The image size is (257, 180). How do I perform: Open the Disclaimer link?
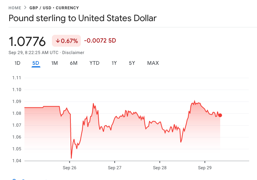[73, 53]
